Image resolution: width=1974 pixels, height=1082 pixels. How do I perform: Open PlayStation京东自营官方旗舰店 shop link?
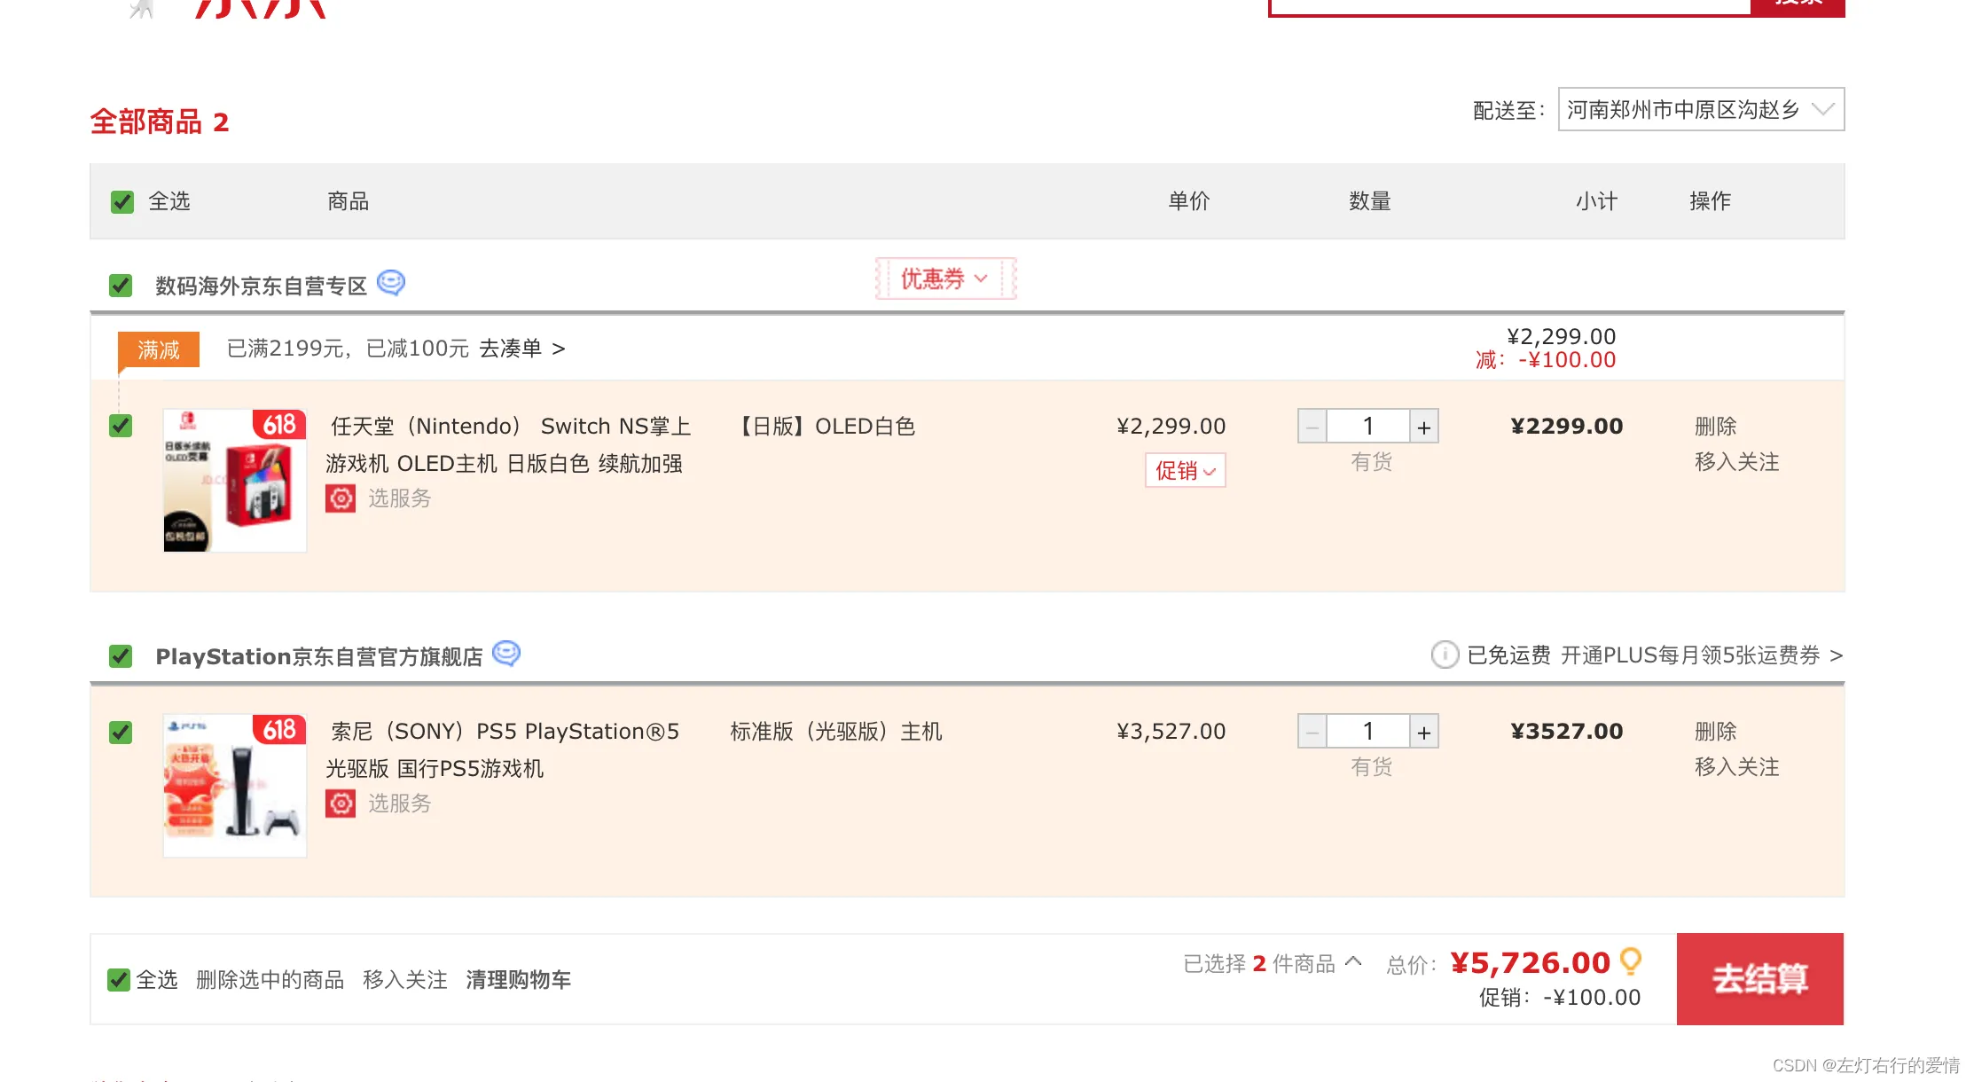[319, 656]
